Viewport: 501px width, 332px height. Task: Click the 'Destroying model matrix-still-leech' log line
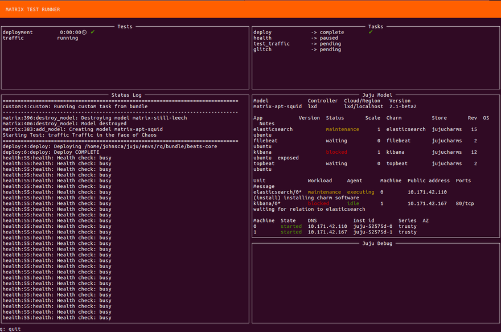(x=95, y=118)
